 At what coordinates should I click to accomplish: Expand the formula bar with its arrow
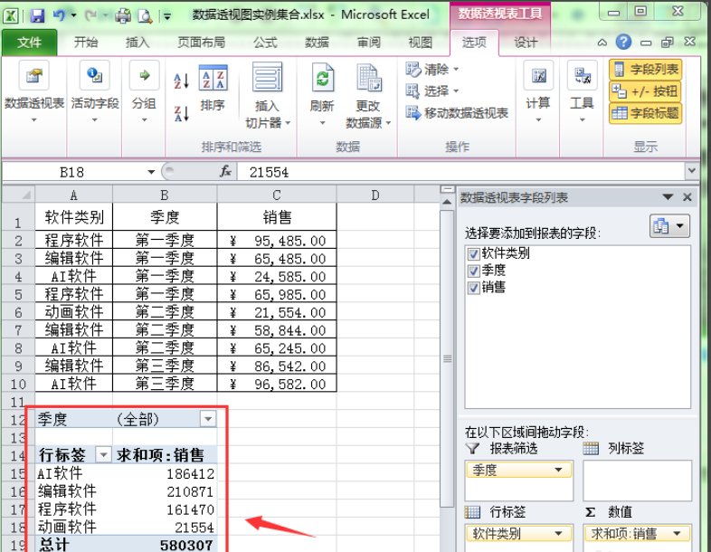coord(691,171)
